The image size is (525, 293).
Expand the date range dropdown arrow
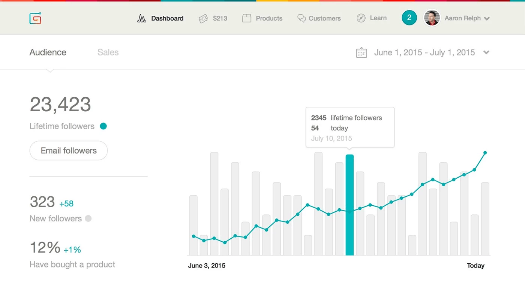pyautogui.click(x=486, y=53)
